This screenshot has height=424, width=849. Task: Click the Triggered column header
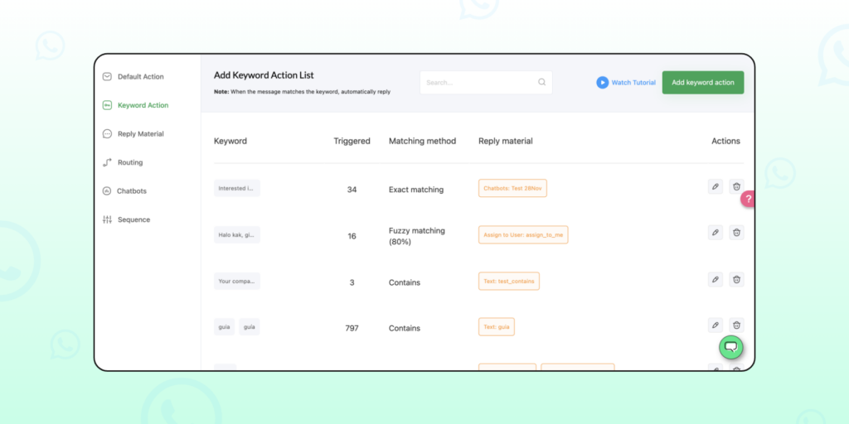click(352, 141)
